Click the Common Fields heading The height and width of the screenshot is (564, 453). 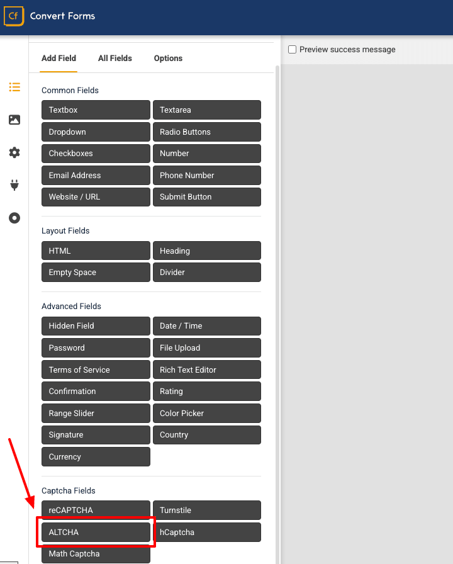coord(70,90)
